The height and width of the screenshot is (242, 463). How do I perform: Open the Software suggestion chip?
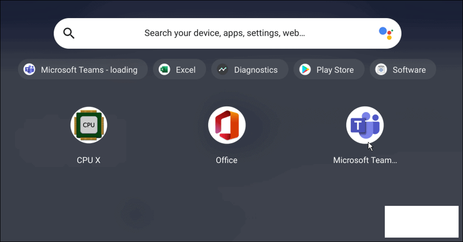pos(403,70)
